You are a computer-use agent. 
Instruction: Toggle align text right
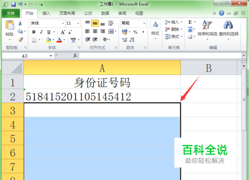[103, 31]
